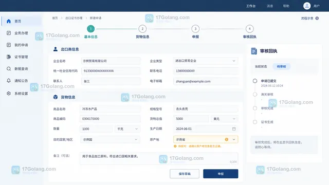Screen dimensions: 329x185
Task: Click the 数量 input showing 1000
Action: click(x=96, y=129)
